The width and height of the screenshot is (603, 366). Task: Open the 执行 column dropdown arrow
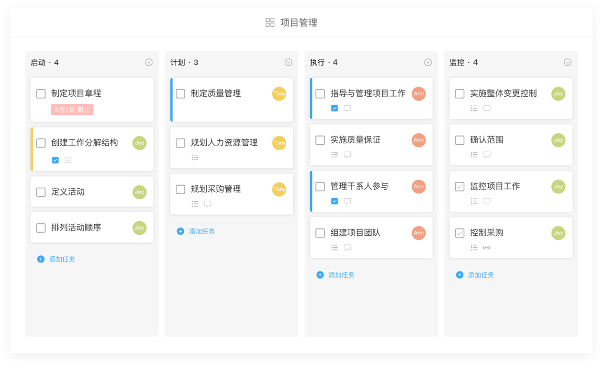[x=428, y=62]
